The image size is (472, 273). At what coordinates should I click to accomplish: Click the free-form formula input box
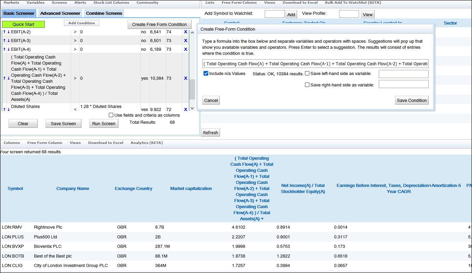[x=315, y=64]
